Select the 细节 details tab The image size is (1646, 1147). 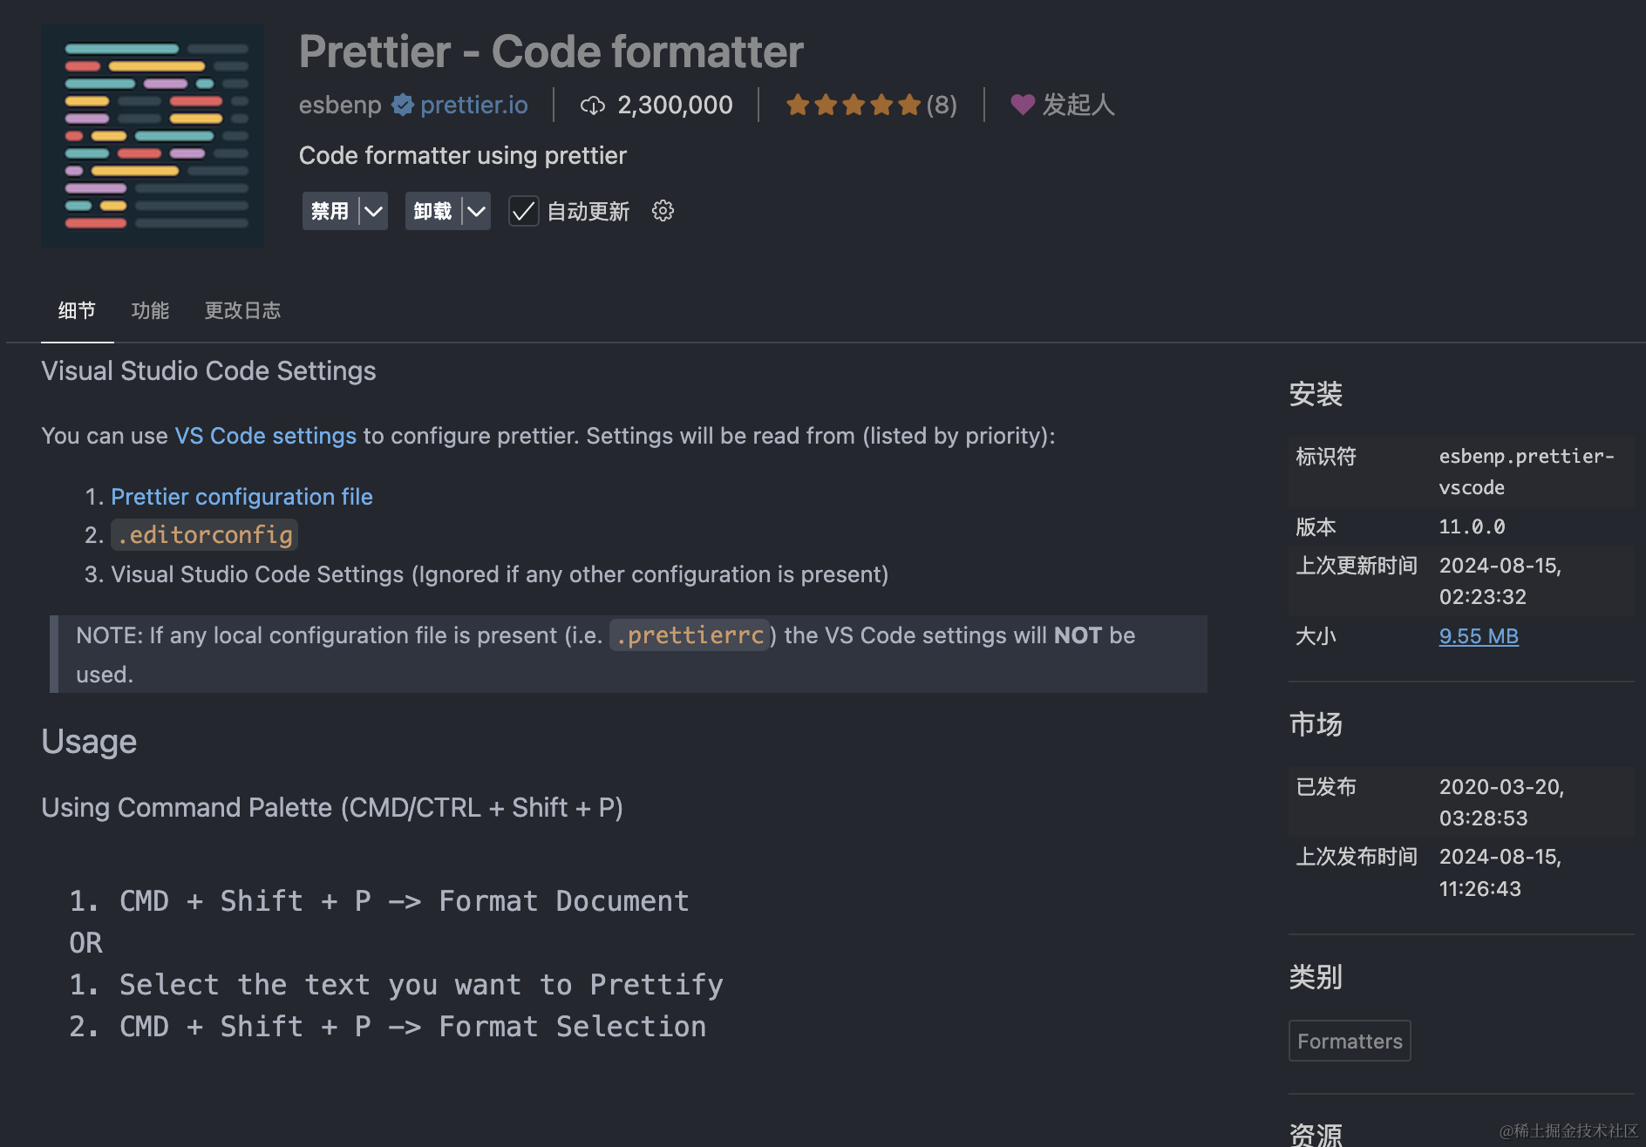pos(77,310)
